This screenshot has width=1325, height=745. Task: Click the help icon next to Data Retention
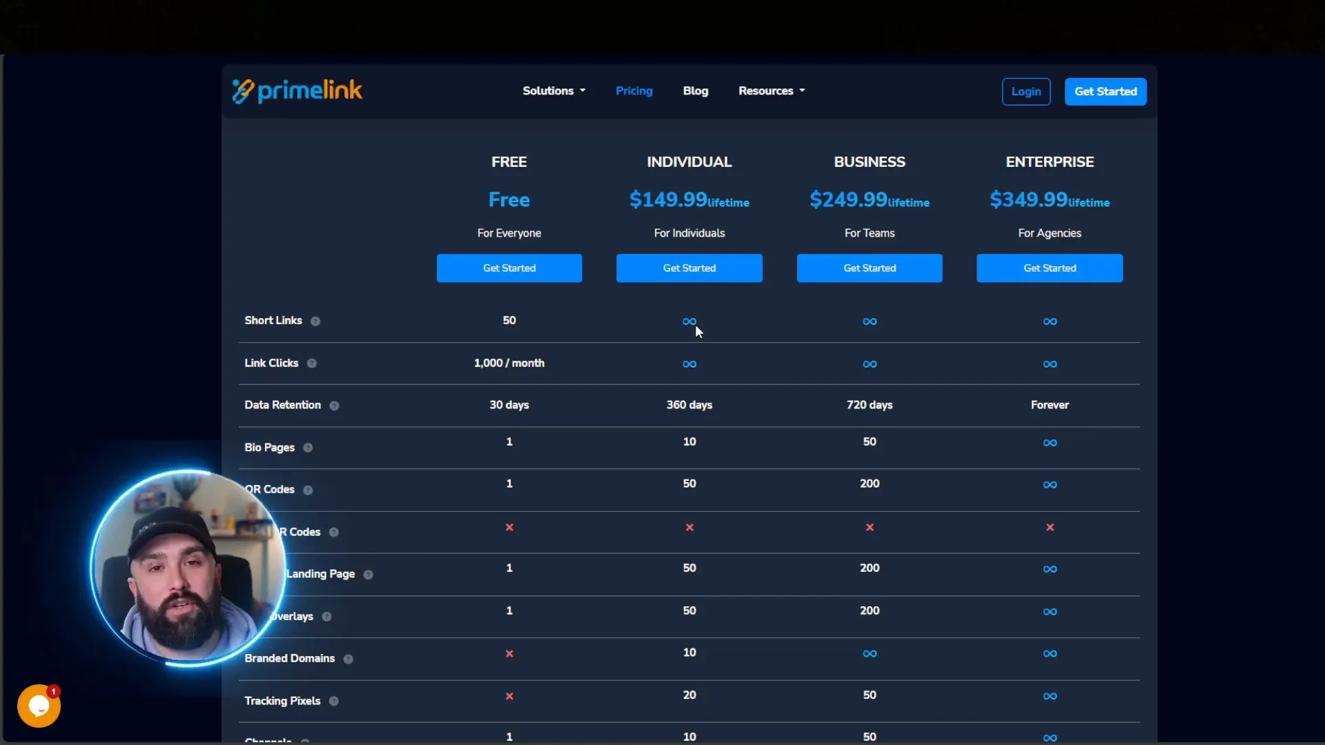point(334,406)
